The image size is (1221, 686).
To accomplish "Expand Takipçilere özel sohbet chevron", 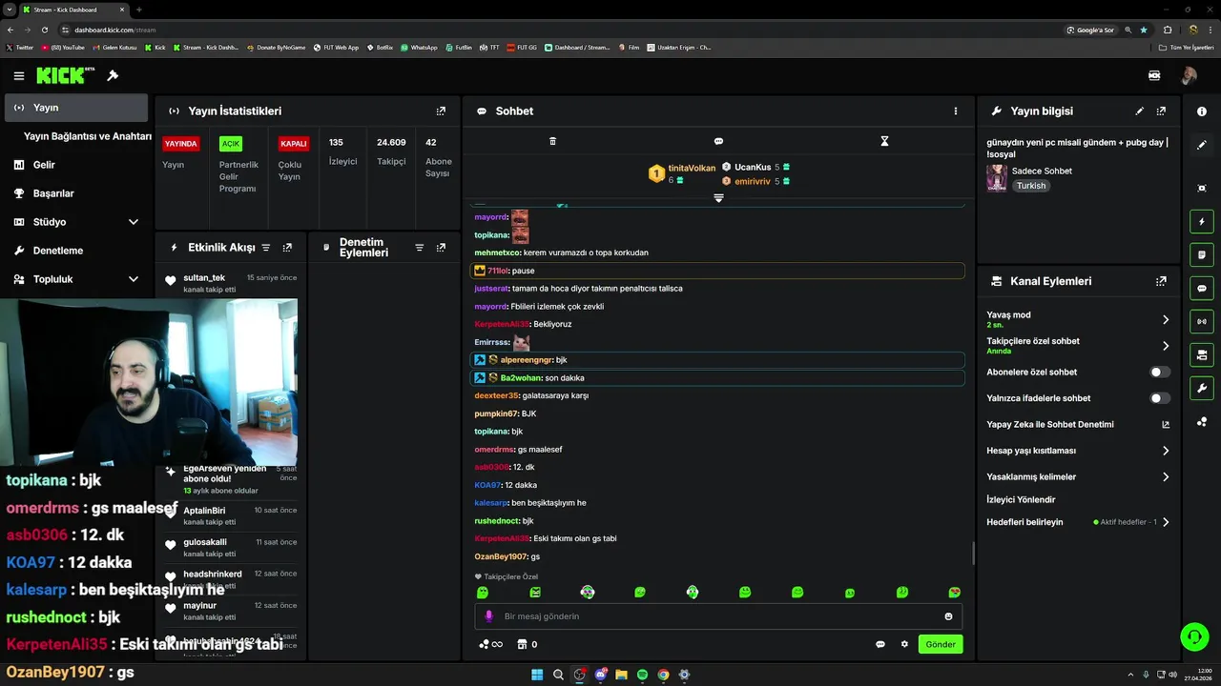I will pyautogui.click(x=1166, y=346).
